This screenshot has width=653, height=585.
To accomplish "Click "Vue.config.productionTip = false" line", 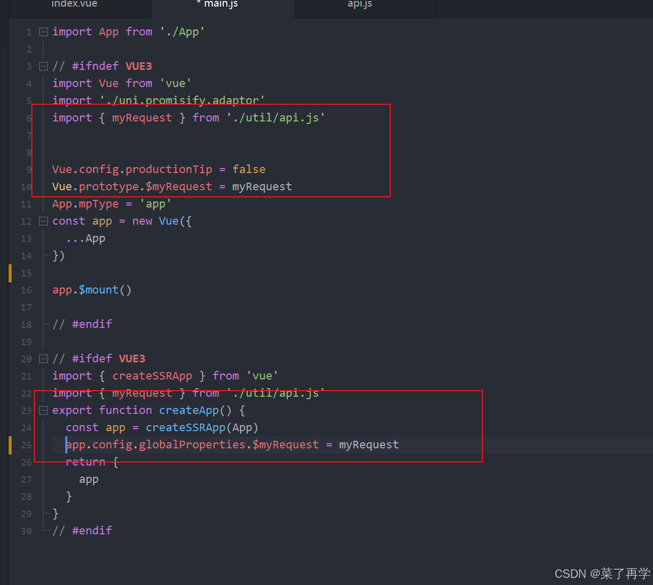I will (159, 170).
